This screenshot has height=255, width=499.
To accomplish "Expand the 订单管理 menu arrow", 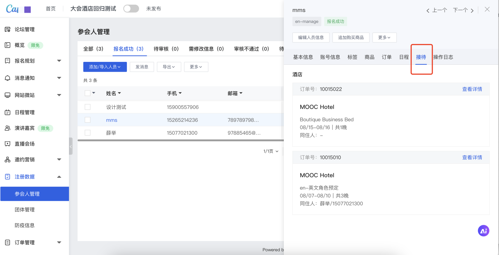I will click(x=59, y=243).
